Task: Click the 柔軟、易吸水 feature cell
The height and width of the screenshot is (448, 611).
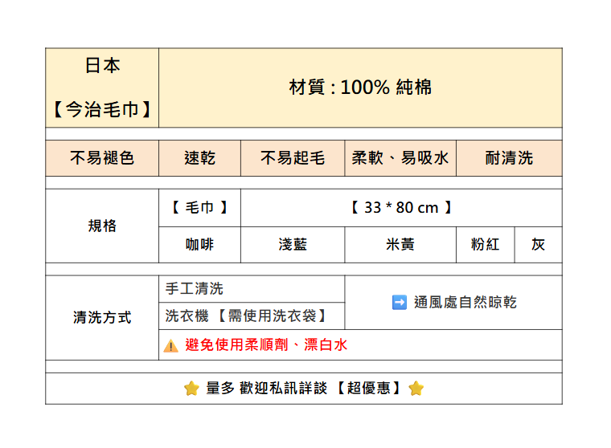Action: (x=400, y=158)
